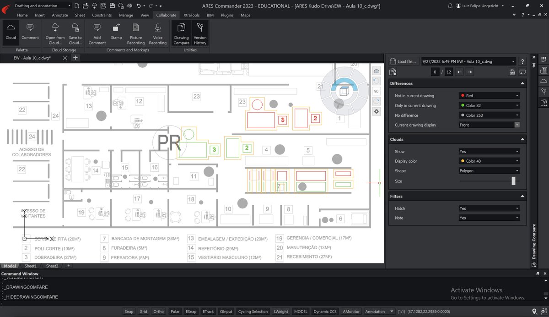Viewport: 549px width, 317px height.
Task: Click the Load file button
Action: click(403, 61)
